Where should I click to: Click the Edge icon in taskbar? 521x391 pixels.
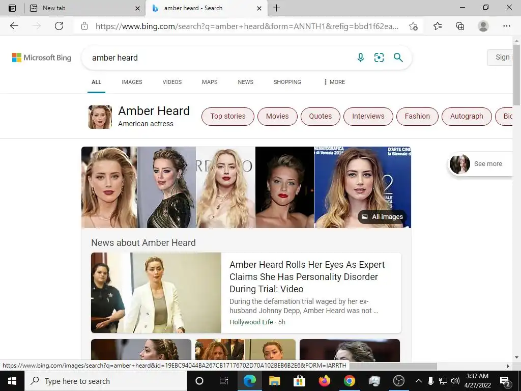point(249,381)
